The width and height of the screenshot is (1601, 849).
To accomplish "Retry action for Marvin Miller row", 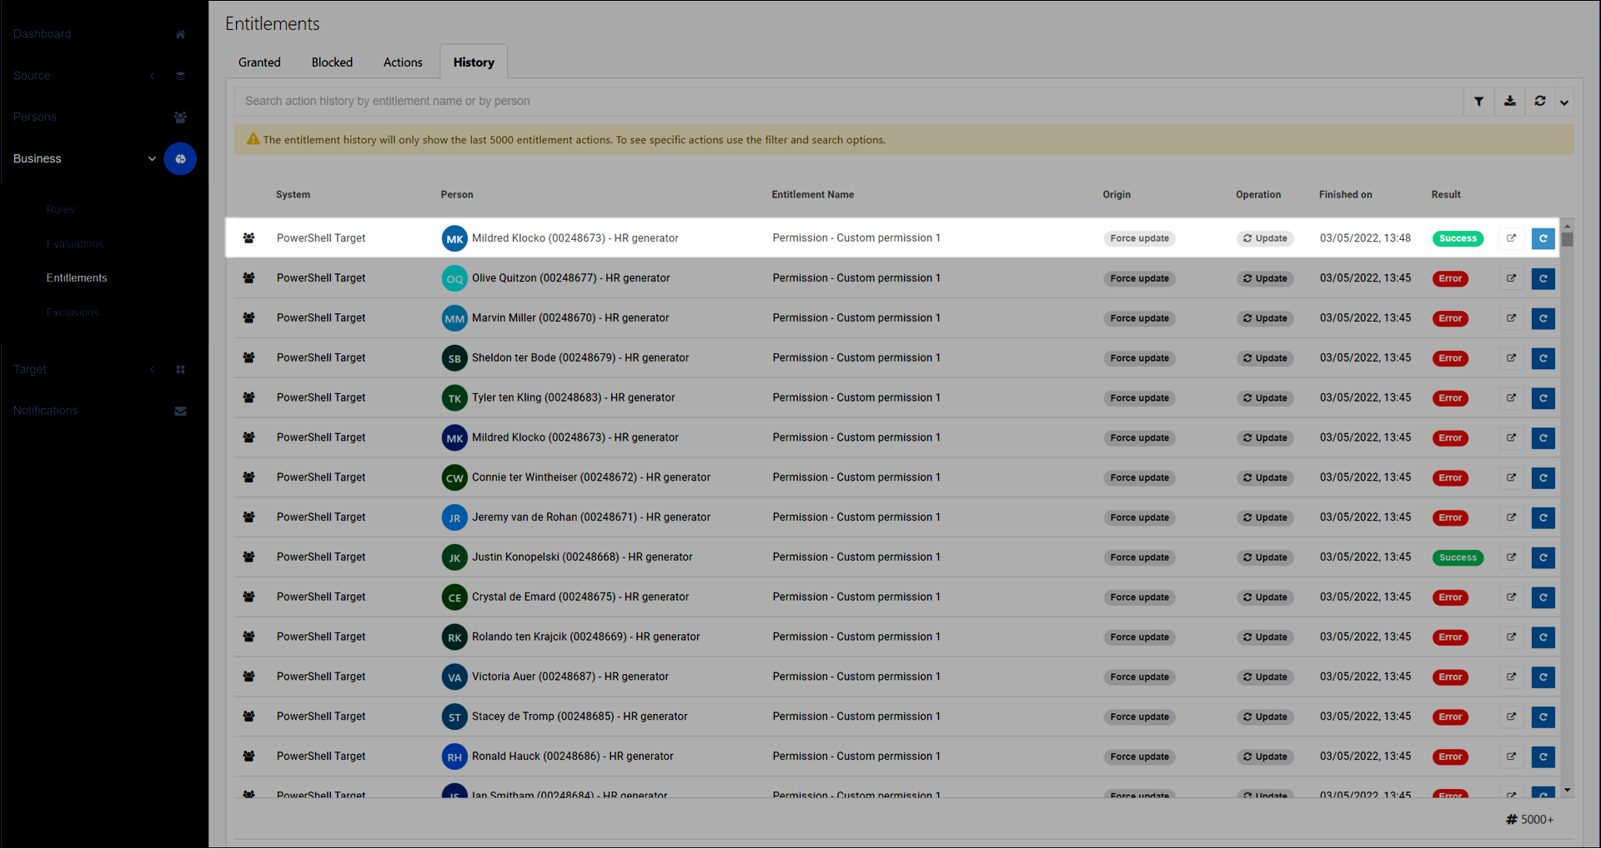I will (x=1543, y=318).
